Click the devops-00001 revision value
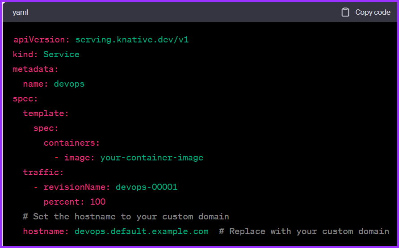Screen dimensions: 399x248 click(x=147, y=187)
